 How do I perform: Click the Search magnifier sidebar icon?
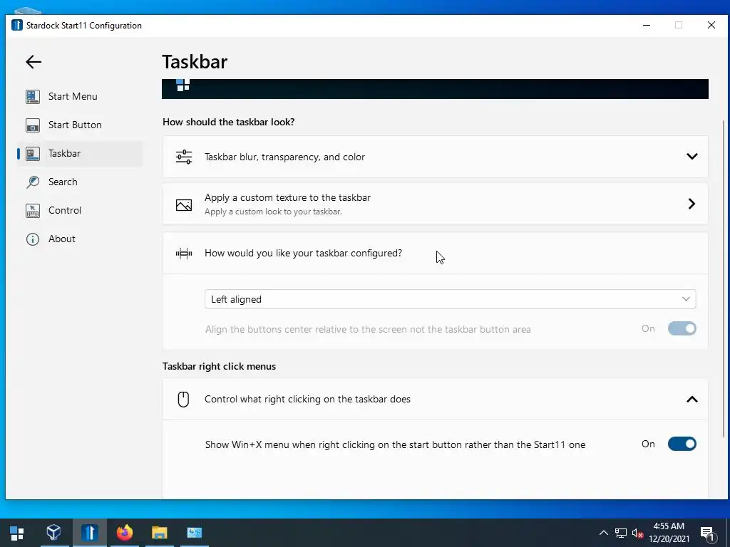pyautogui.click(x=33, y=182)
